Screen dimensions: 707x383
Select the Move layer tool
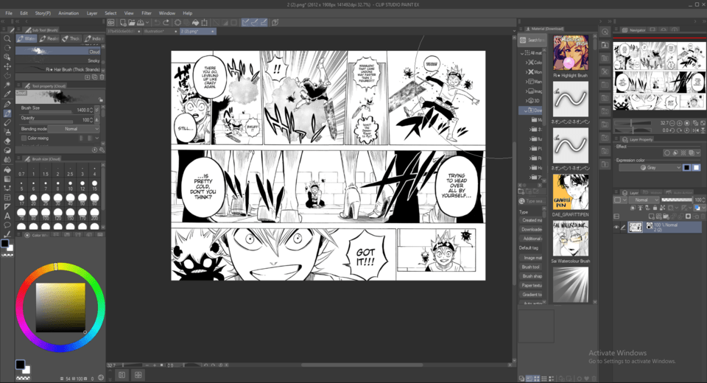coord(7,66)
